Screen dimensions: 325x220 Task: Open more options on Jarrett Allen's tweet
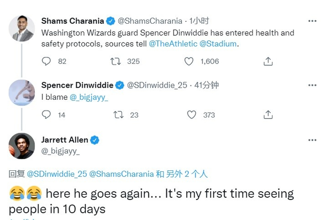[312, 139]
